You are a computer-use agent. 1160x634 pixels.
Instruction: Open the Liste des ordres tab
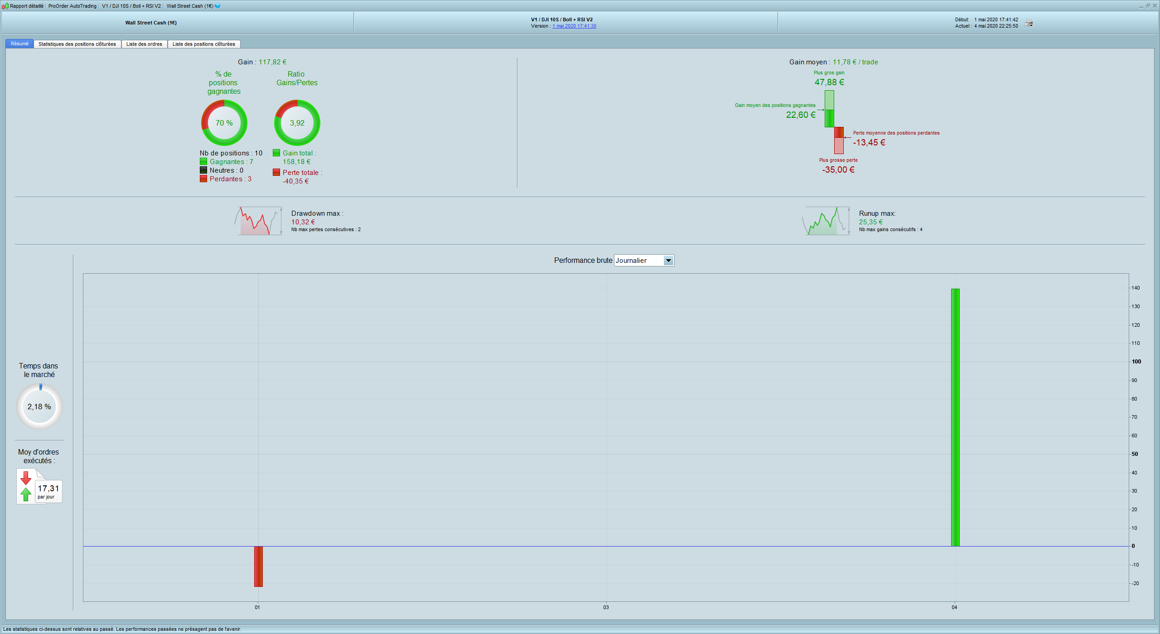144,44
